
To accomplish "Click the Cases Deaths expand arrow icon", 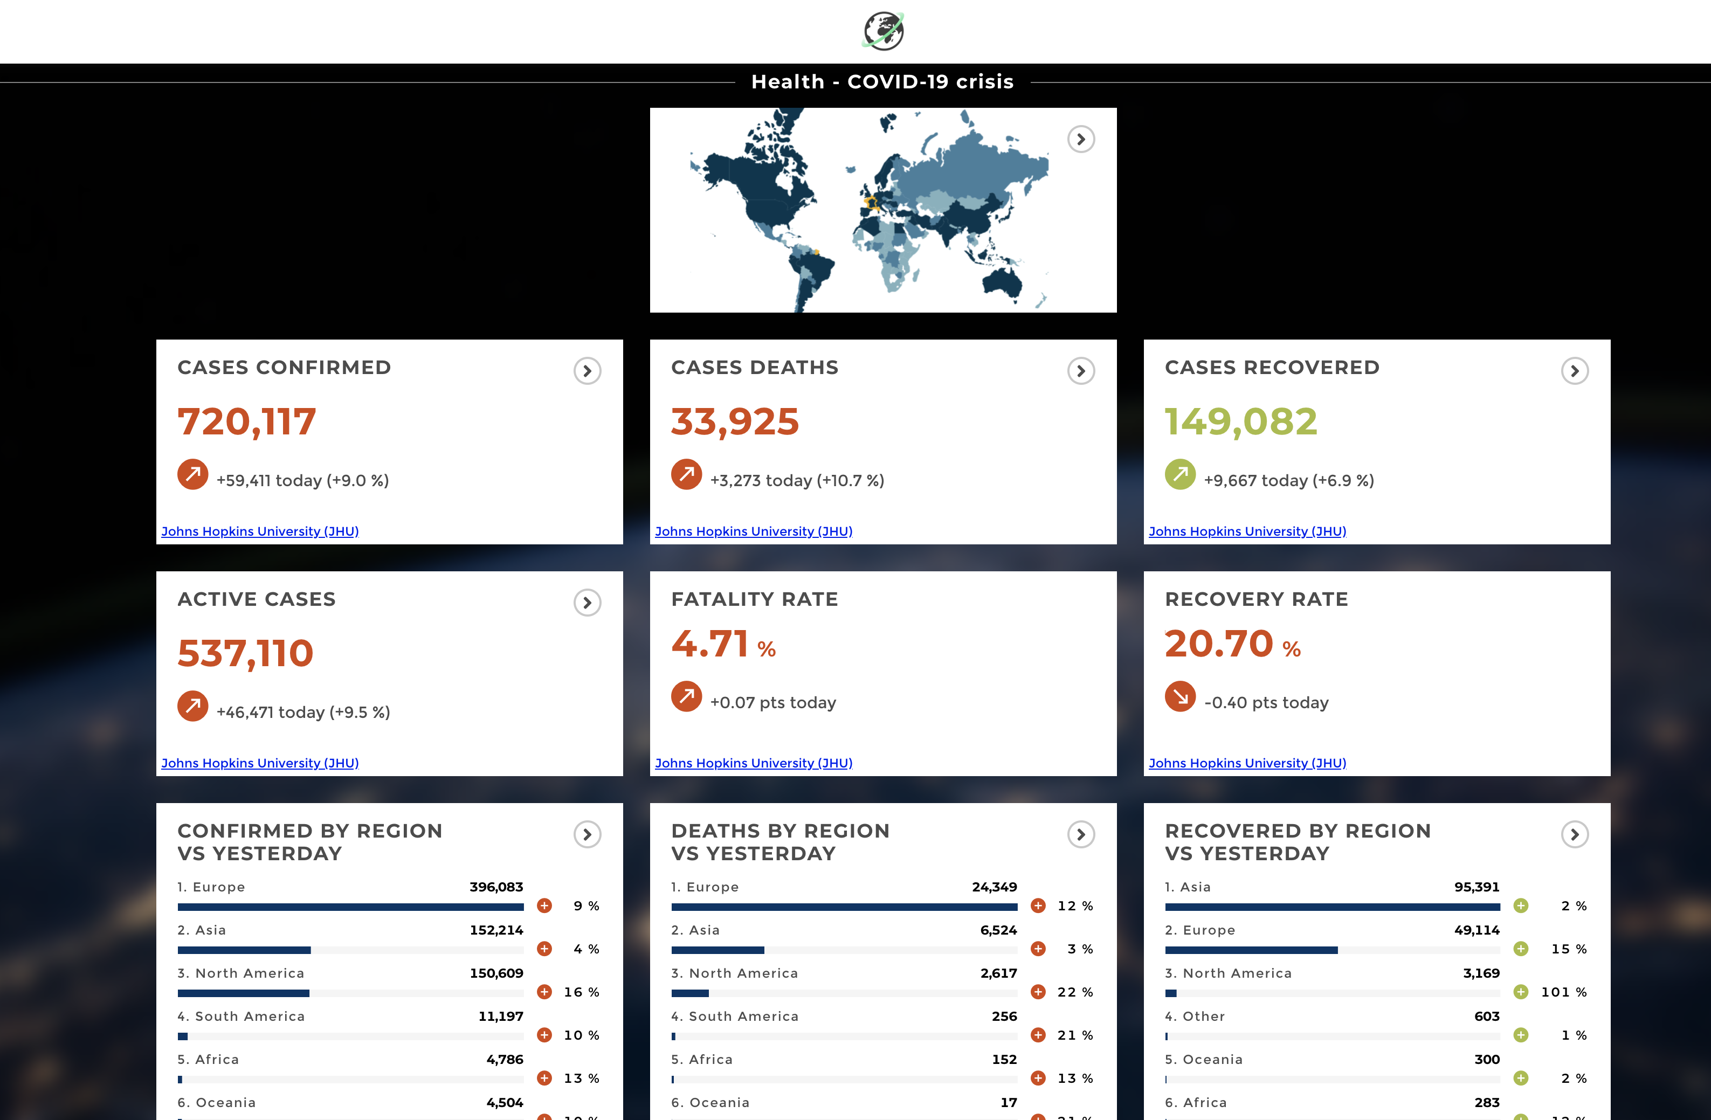I will coord(1081,371).
